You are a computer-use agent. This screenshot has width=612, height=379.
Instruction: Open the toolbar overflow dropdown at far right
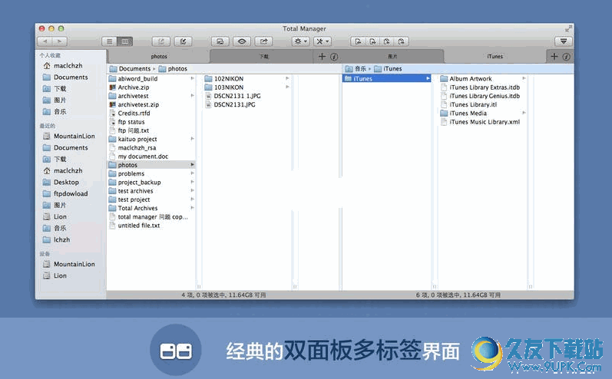[x=563, y=41]
